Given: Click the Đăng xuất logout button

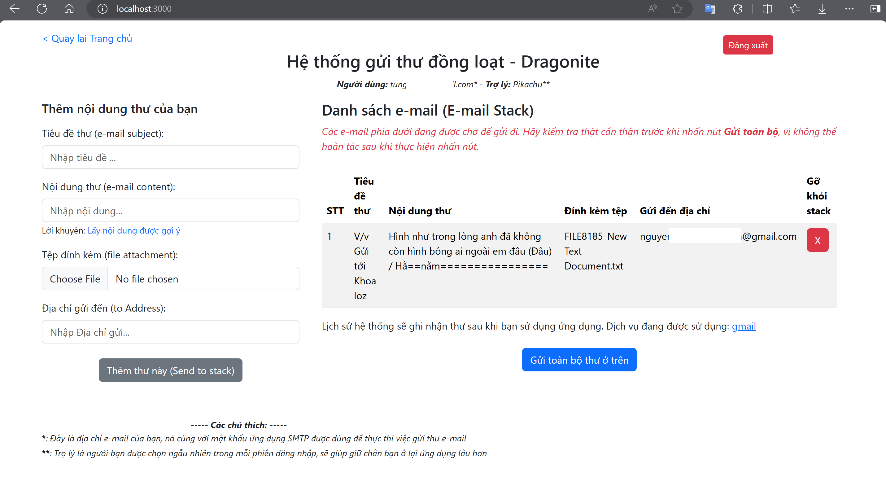Looking at the screenshot, I should [748, 45].
